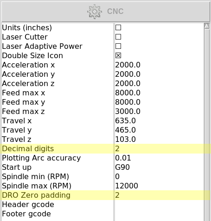Edit the Feed max y value
Screen dimensions: 211x221
(128, 102)
